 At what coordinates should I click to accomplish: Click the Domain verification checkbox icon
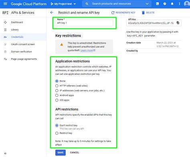click(5, 52)
